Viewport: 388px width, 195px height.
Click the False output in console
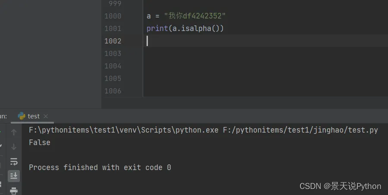pyautogui.click(x=40, y=142)
